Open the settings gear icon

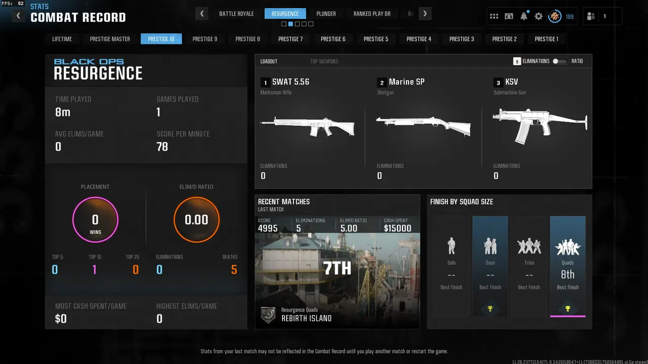pos(539,16)
